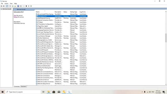Click the Restart the service link
This screenshot has width=167, height=94.
(x=16, y=17)
